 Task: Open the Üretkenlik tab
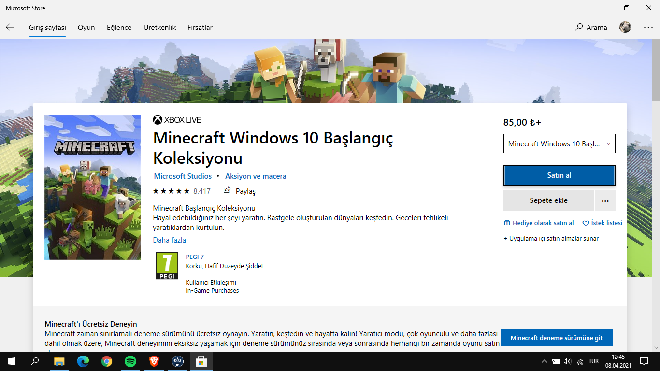point(159,28)
